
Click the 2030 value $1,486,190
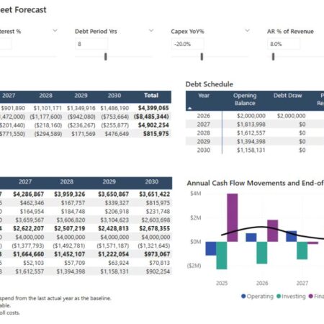[x=114, y=108]
